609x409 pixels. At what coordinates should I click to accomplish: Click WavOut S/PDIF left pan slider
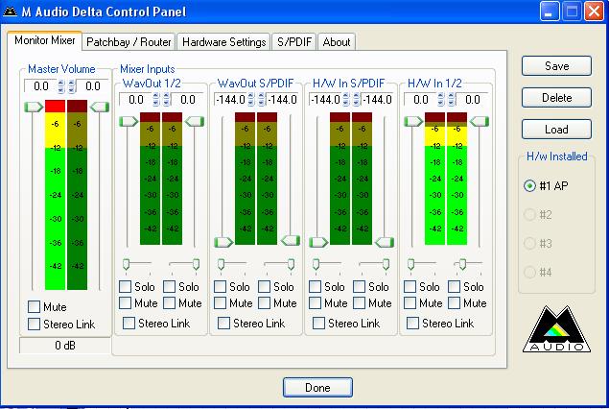[221, 264]
